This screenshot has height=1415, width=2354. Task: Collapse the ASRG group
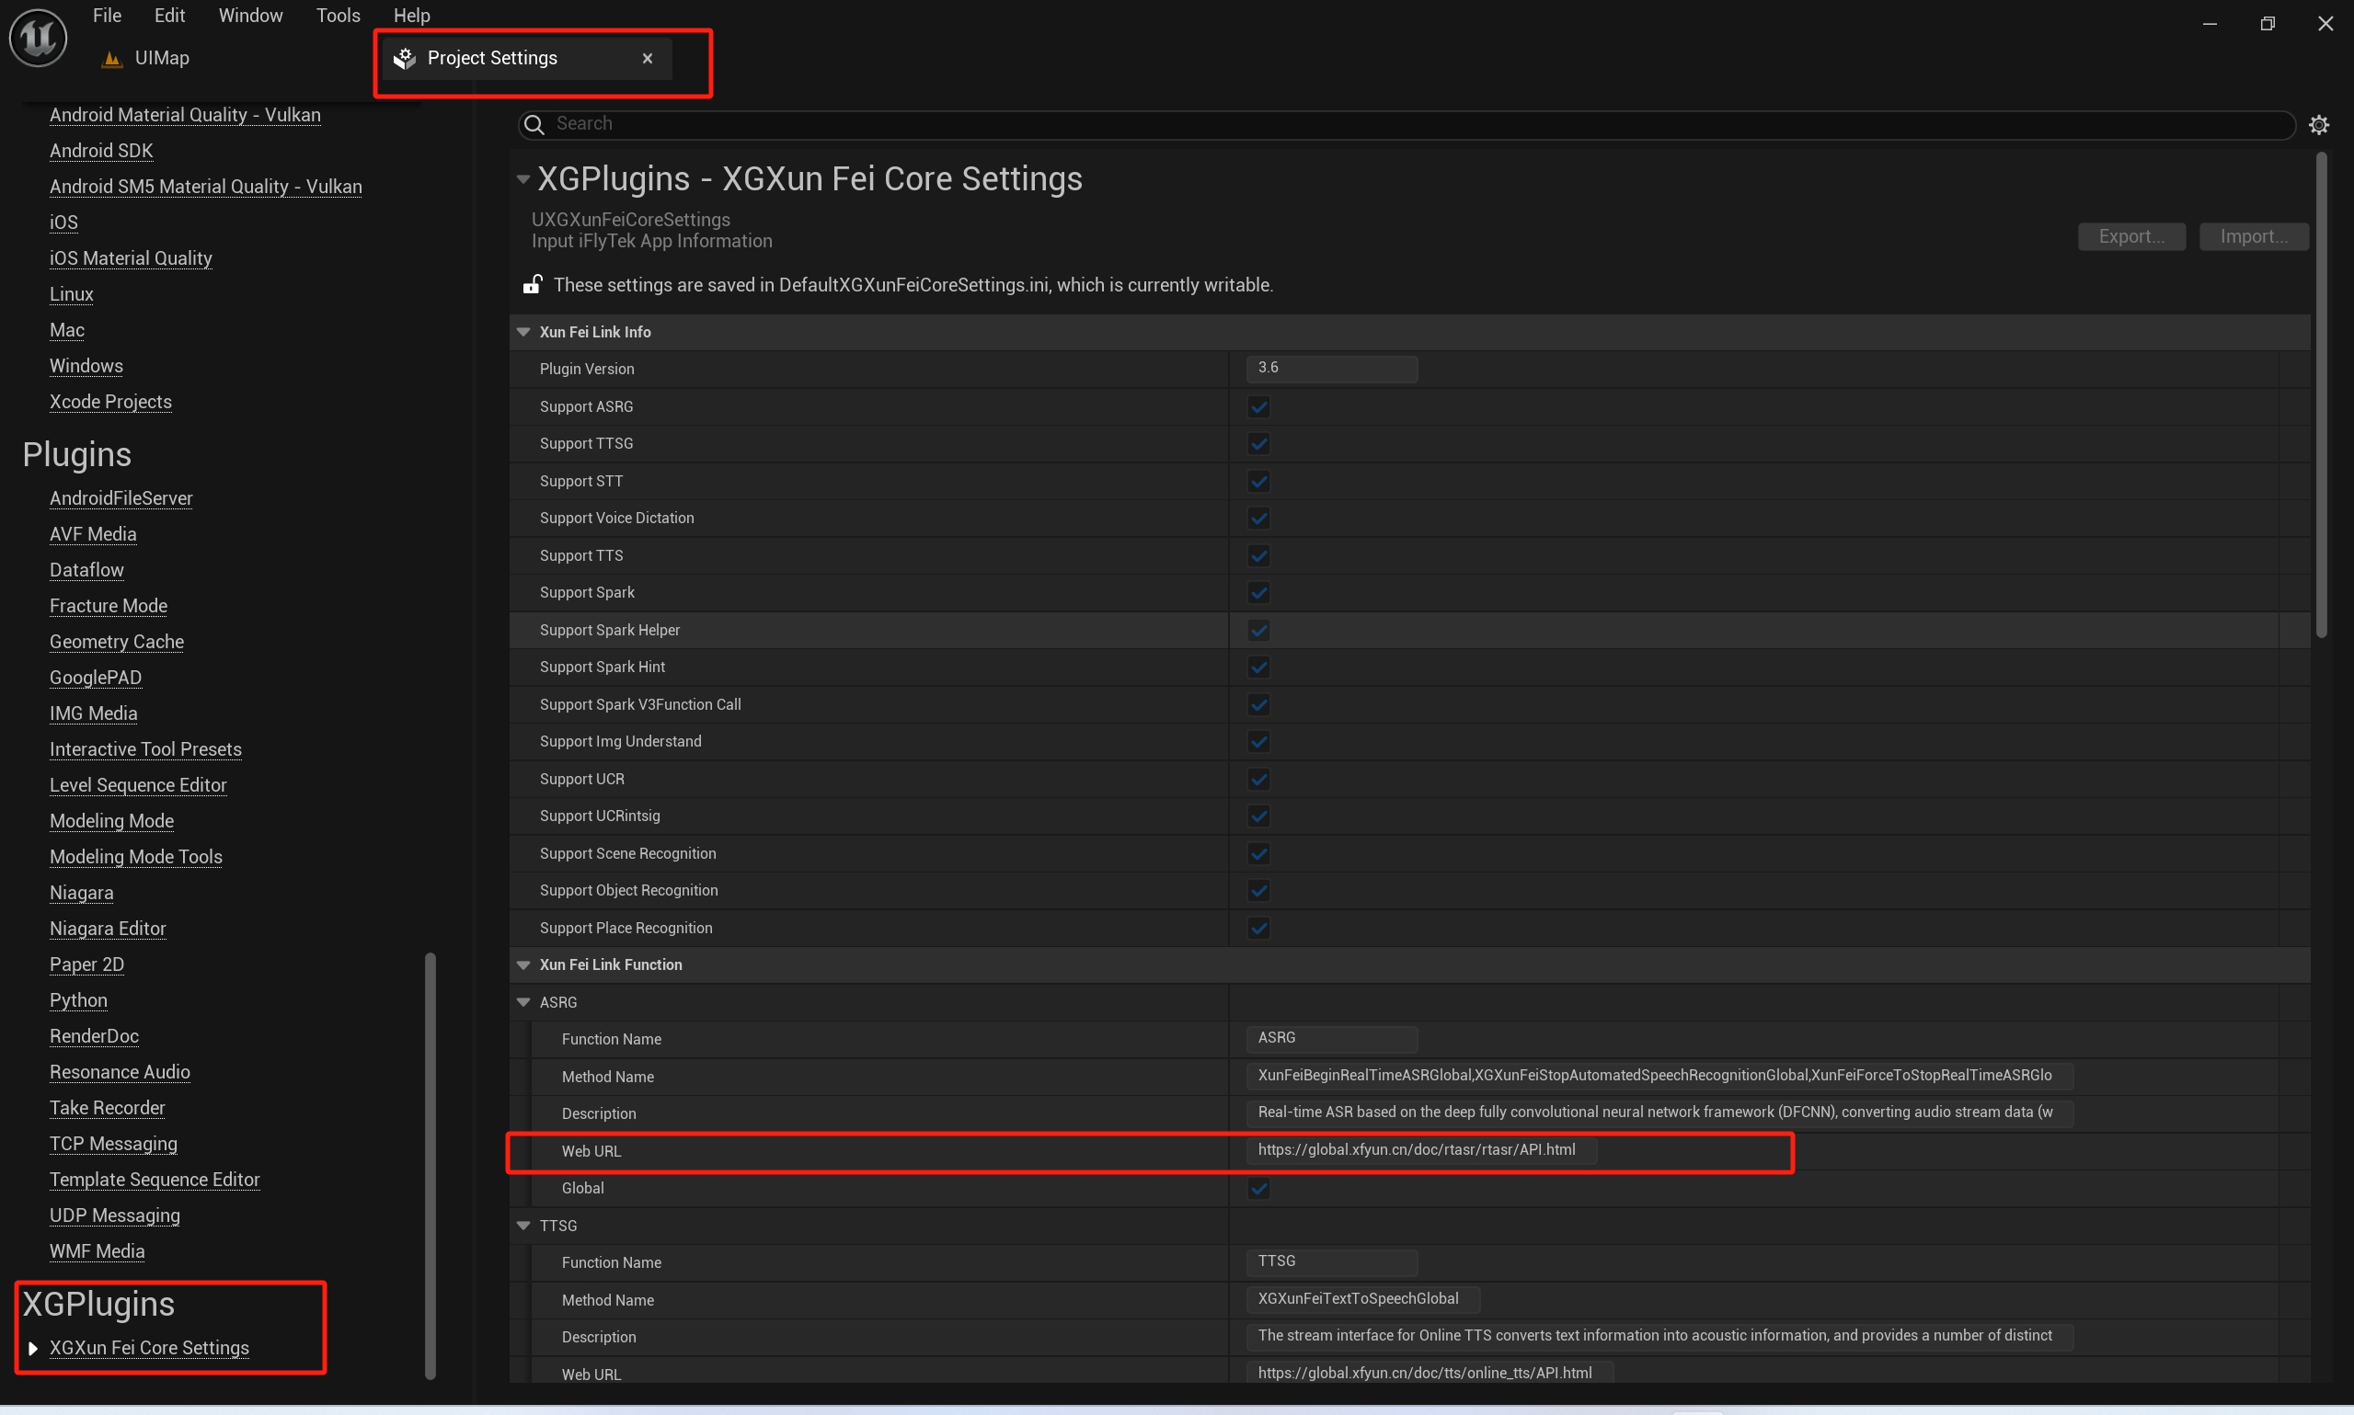click(522, 1002)
